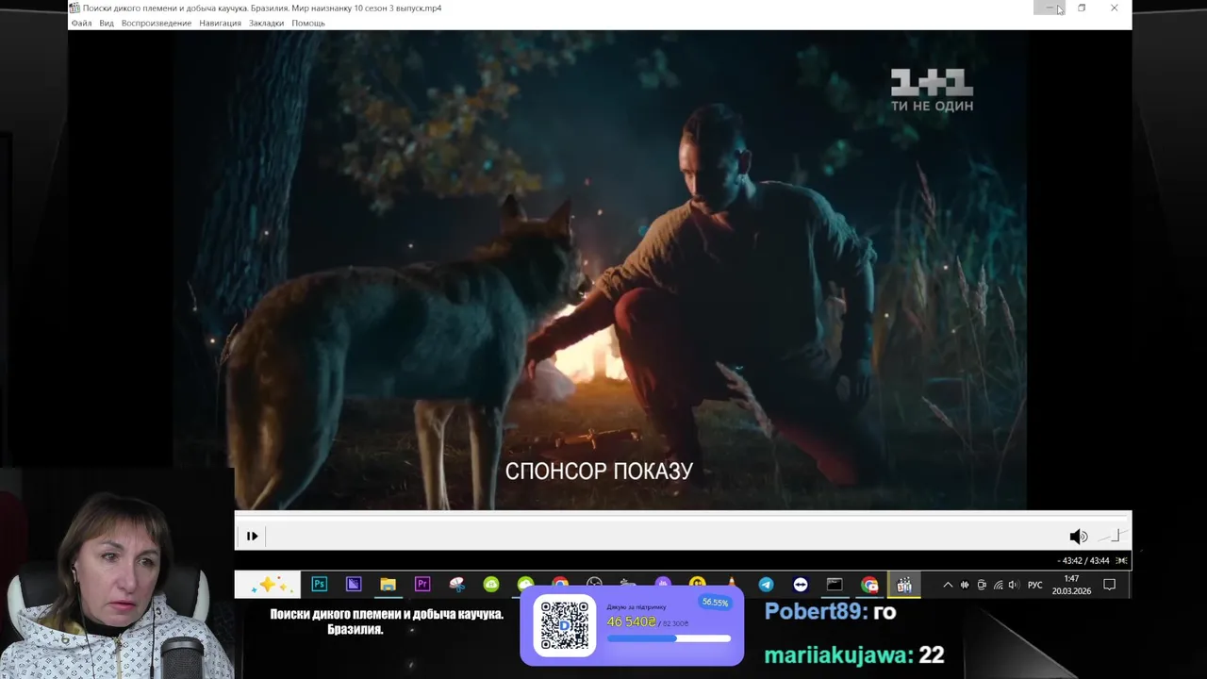This screenshot has height=679, width=1207.
Task: Open the Закладки menu
Action: [x=266, y=23]
